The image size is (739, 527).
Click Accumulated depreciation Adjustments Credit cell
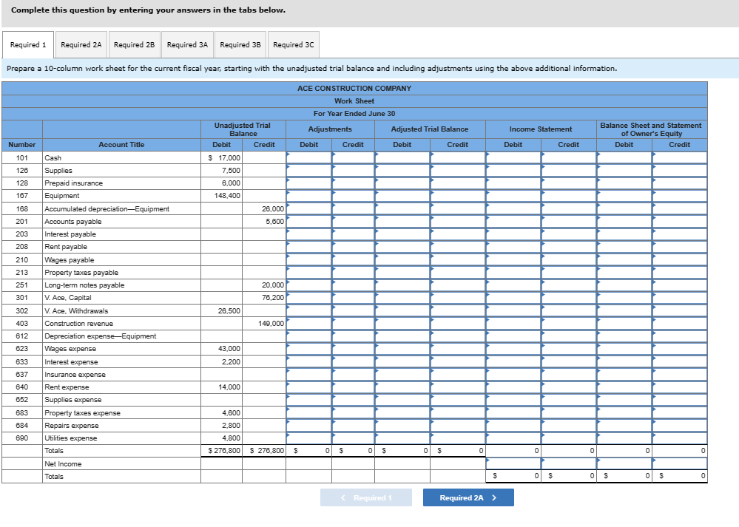pos(353,208)
